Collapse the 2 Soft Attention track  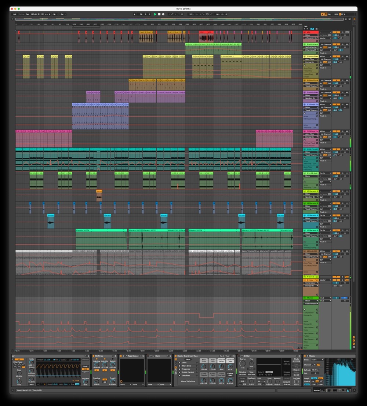coord(305,44)
